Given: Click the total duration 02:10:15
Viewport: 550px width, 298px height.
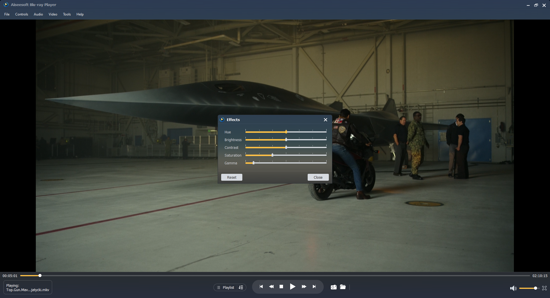Looking at the screenshot, I should point(540,276).
